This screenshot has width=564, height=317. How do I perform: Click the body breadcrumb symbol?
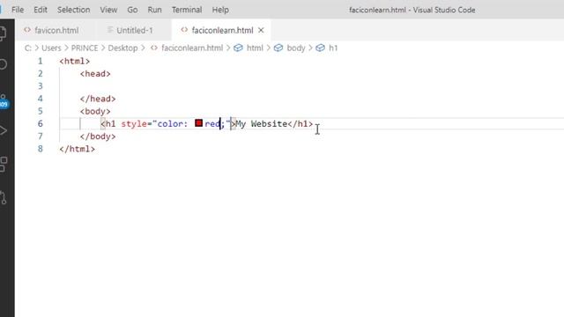coord(296,48)
